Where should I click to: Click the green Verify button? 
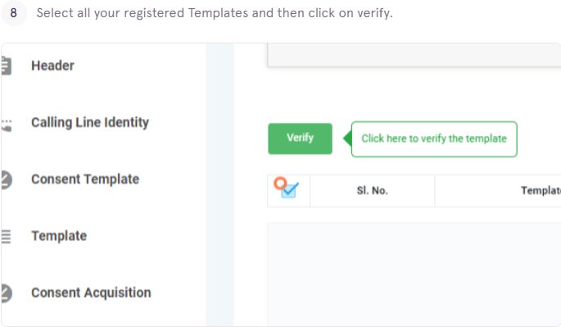[300, 139]
